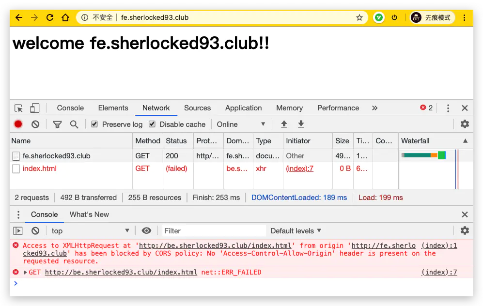Open the Online throttling dropdown
483x306 pixels.
pos(241,124)
